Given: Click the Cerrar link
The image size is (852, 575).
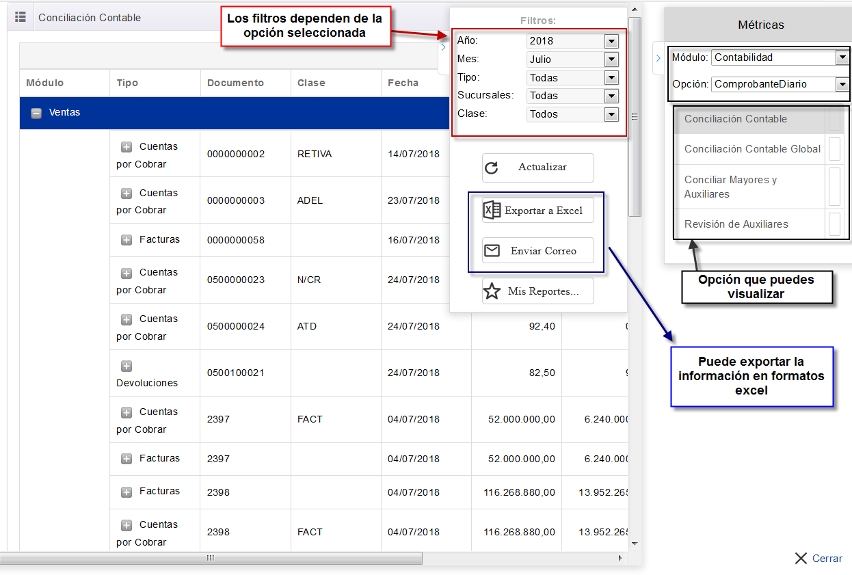Looking at the screenshot, I should pyautogui.click(x=827, y=559).
